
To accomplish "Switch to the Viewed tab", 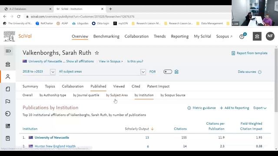I will (119, 86).
